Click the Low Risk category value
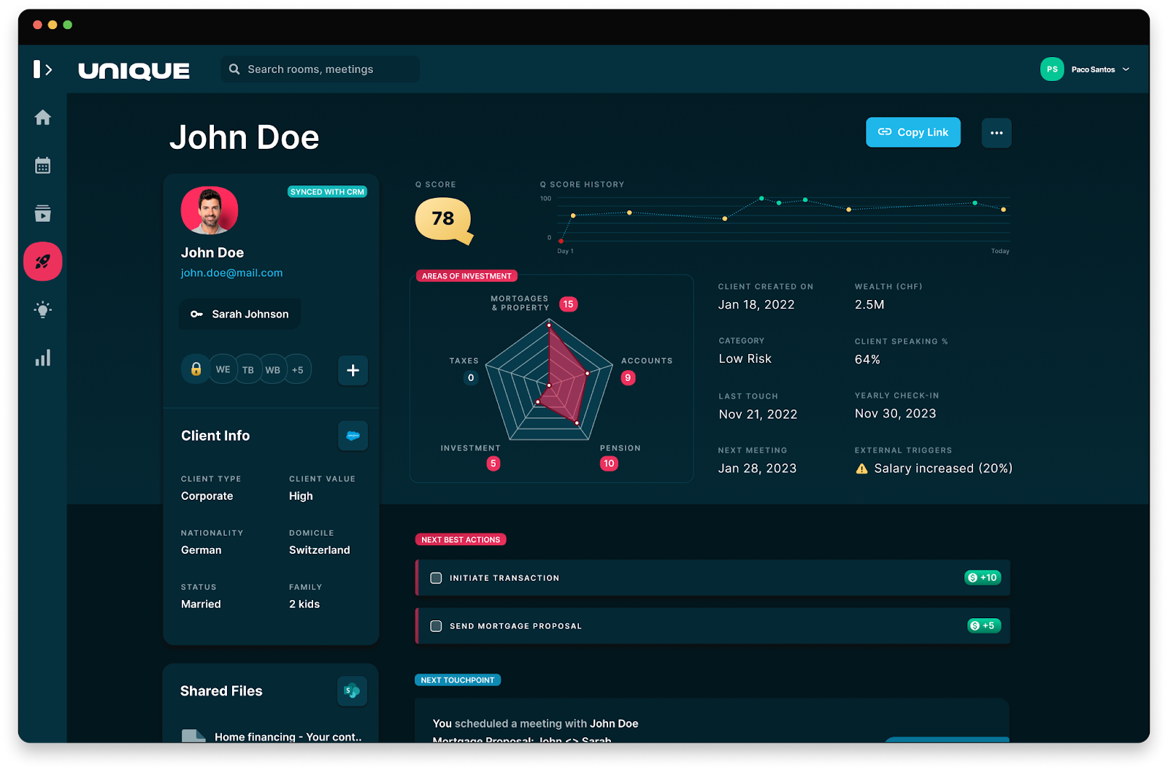The height and width of the screenshot is (770, 1168). click(x=745, y=359)
